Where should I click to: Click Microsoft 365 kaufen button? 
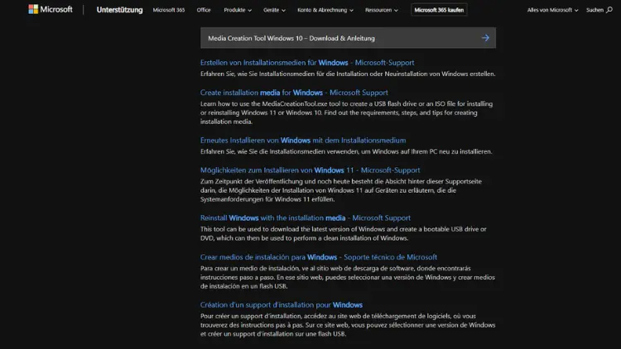(439, 10)
